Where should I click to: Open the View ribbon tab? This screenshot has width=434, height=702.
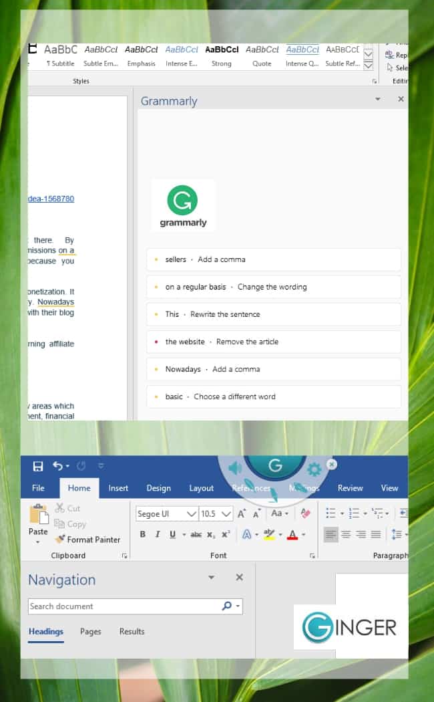click(389, 488)
